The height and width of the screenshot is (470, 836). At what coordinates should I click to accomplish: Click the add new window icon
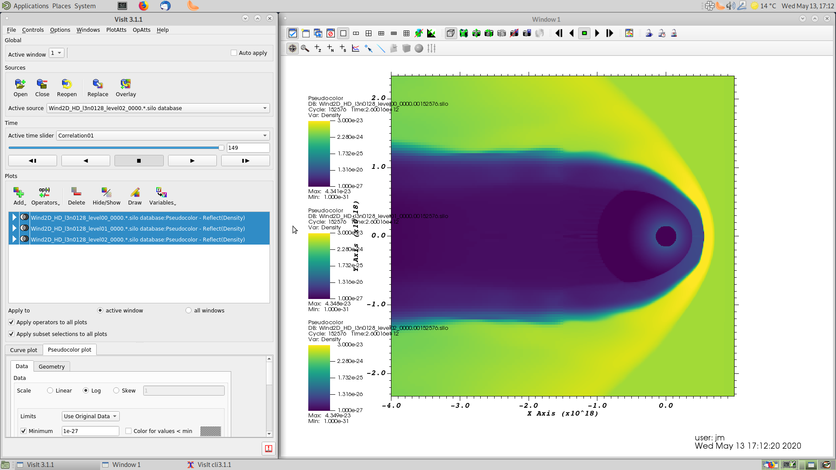(x=306, y=33)
